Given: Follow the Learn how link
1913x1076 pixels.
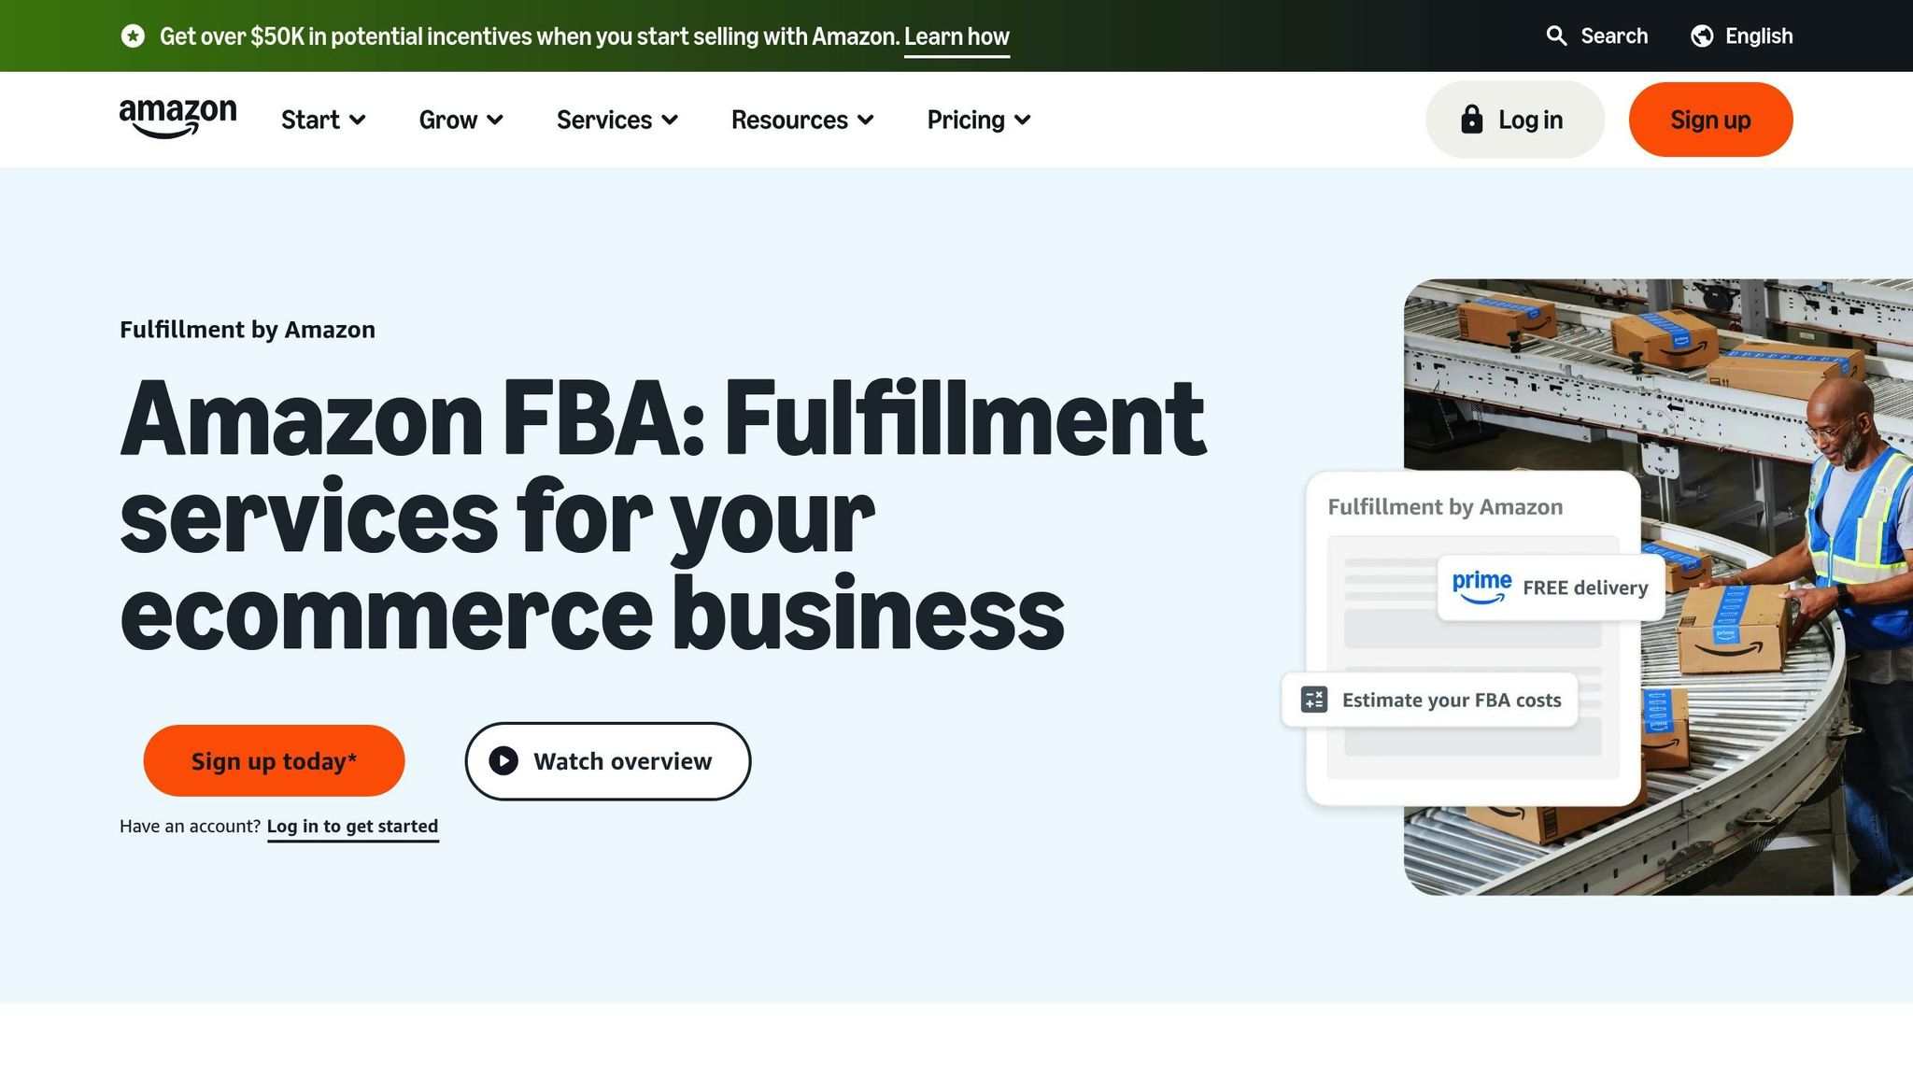Looking at the screenshot, I should click(x=956, y=37).
